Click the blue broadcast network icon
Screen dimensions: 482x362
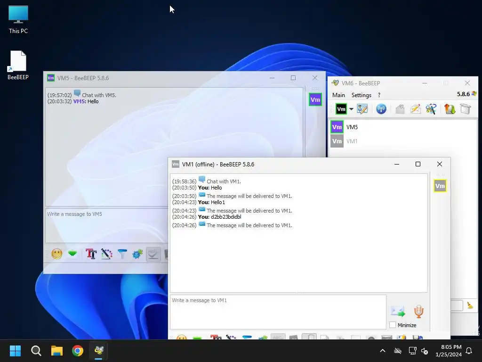pos(381,109)
